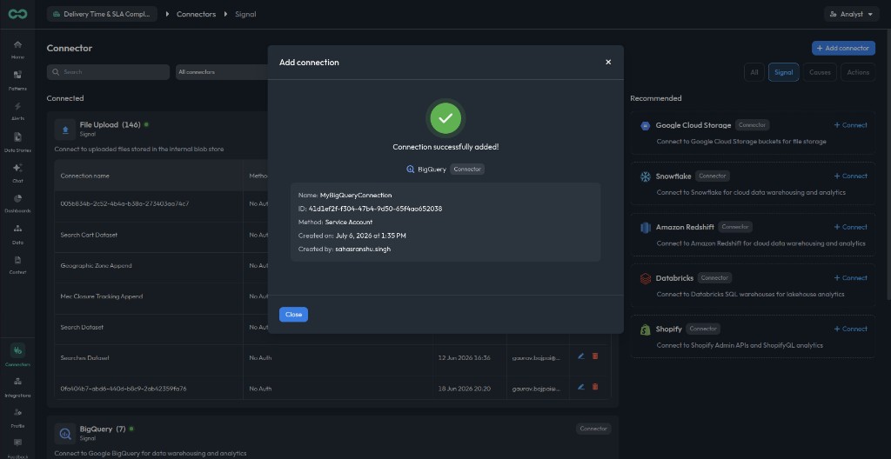Click the 'Search Cart Dataset' row
Viewport: 891px width, 459px height.
click(89, 235)
